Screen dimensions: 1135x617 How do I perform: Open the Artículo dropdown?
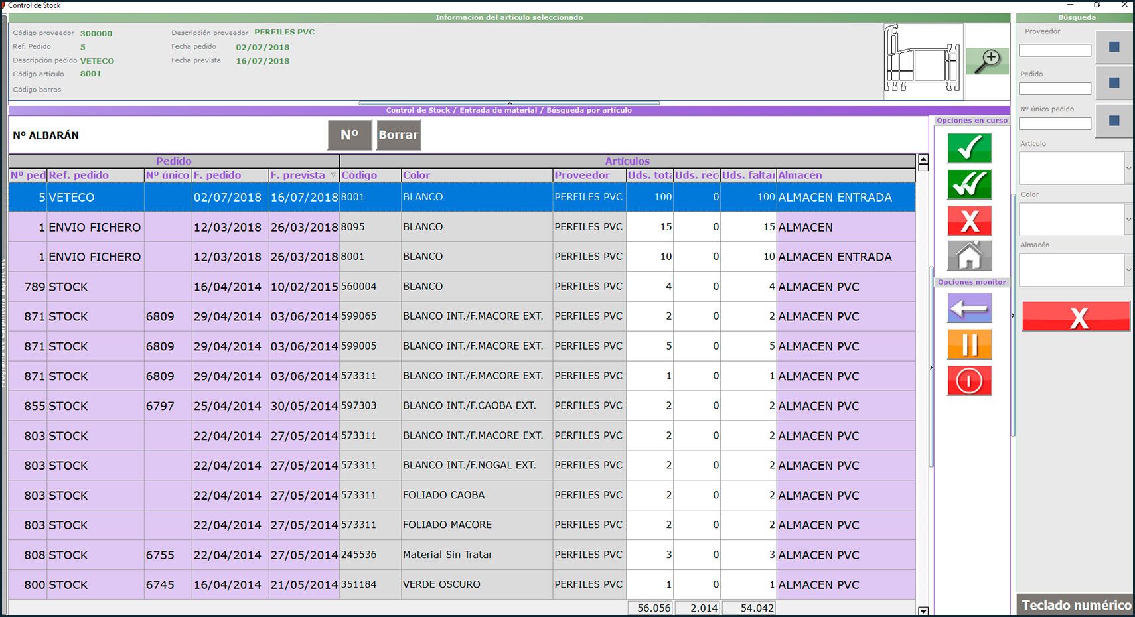tap(1128, 169)
